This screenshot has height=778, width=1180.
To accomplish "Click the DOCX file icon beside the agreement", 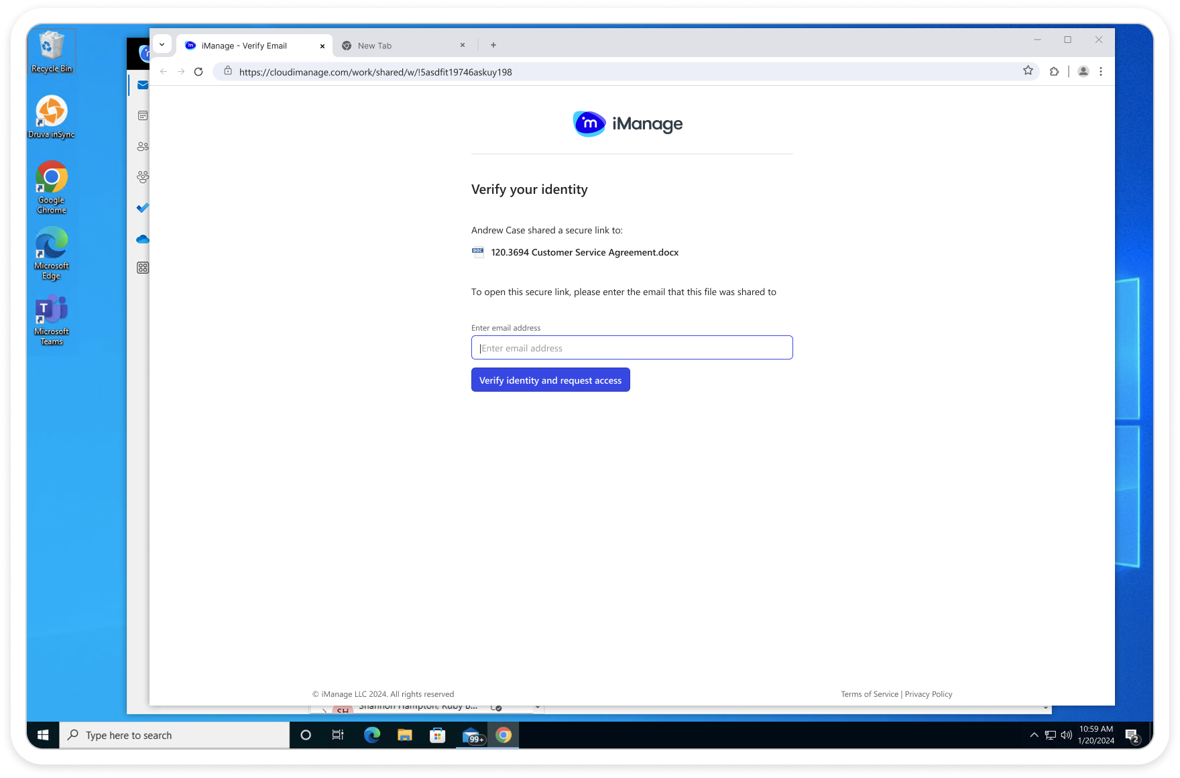I will (478, 252).
